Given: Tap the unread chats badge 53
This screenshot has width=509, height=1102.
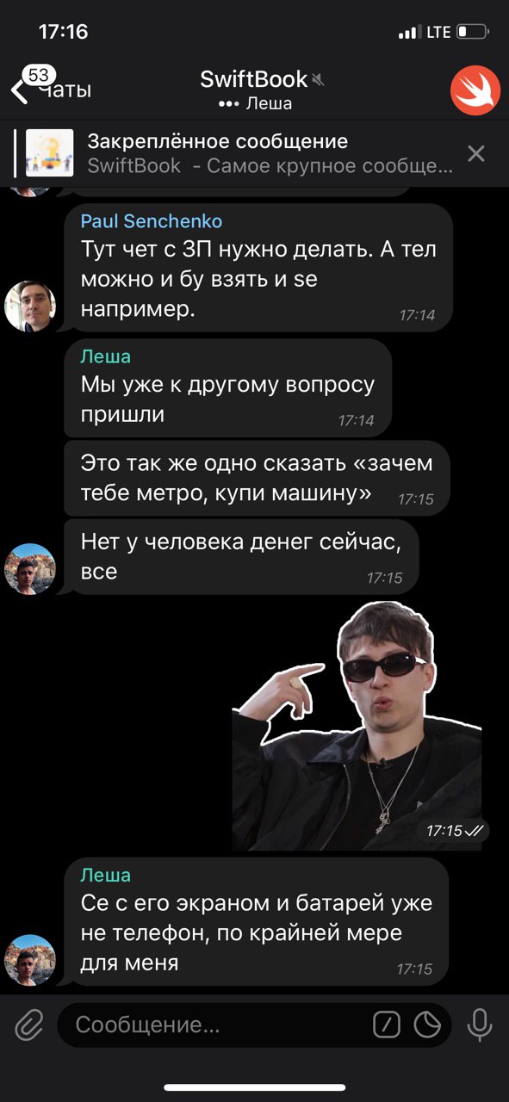Looking at the screenshot, I should [x=39, y=75].
